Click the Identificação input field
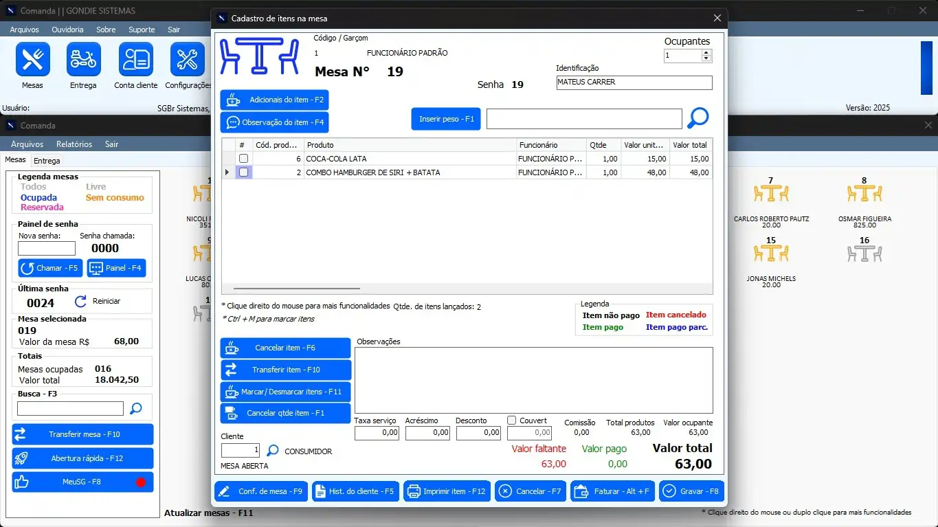Viewport: 938px width, 527px height. point(634,82)
